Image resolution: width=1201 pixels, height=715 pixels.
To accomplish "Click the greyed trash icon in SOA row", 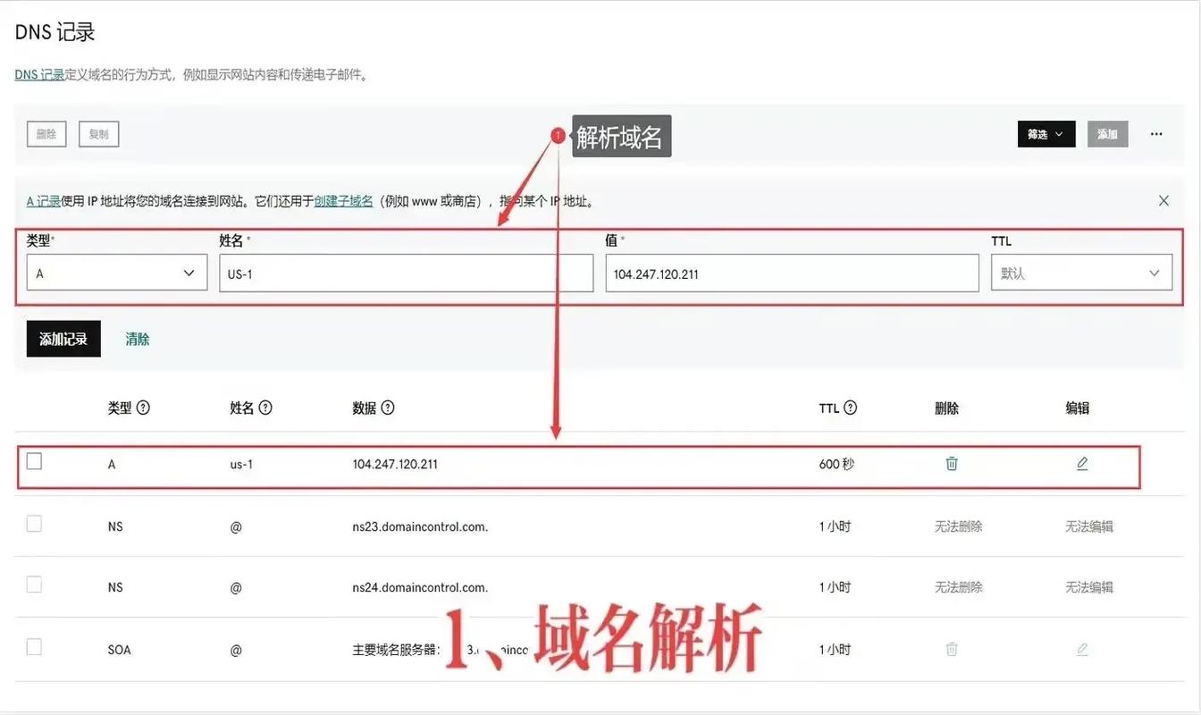I will 952,649.
